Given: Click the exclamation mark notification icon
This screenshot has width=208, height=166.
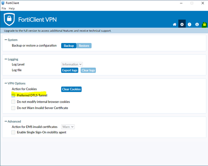Looking at the screenshot, I should (189, 25).
